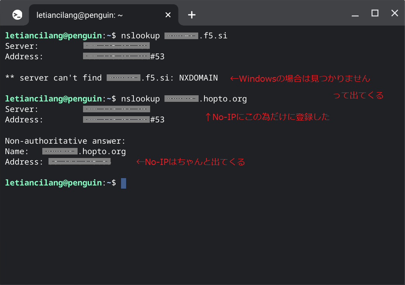Image resolution: width=405 pixels, height=285 pixels.
Task: Click the second prompt 'letiancilang@penguin'
Action: click(x=54, y=99)
